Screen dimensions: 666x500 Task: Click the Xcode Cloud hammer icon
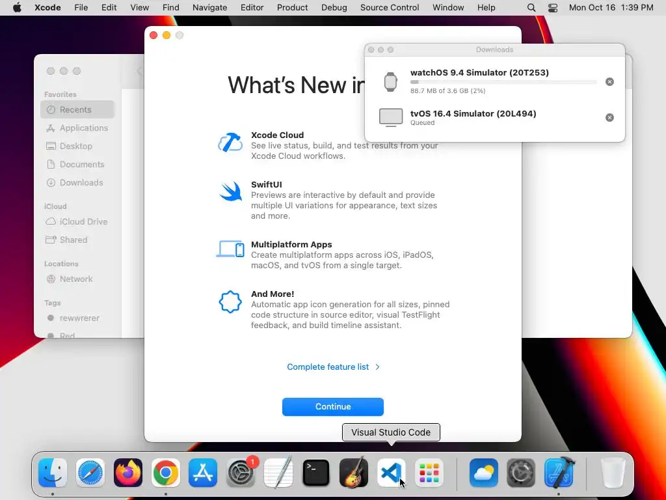(230, 142)
